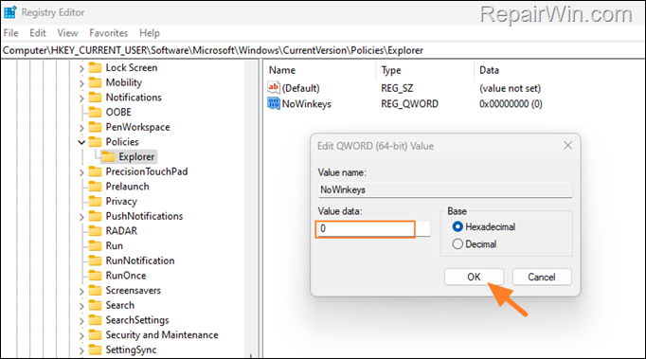The image size is (646, 359).
Task: Click the SearchSettings folder icon
Action: coord(95,320)
